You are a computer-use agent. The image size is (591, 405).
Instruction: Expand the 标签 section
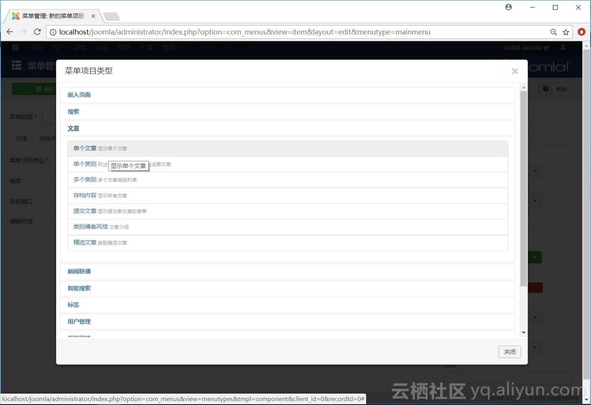pyautogui.click(x=73, y=304)
